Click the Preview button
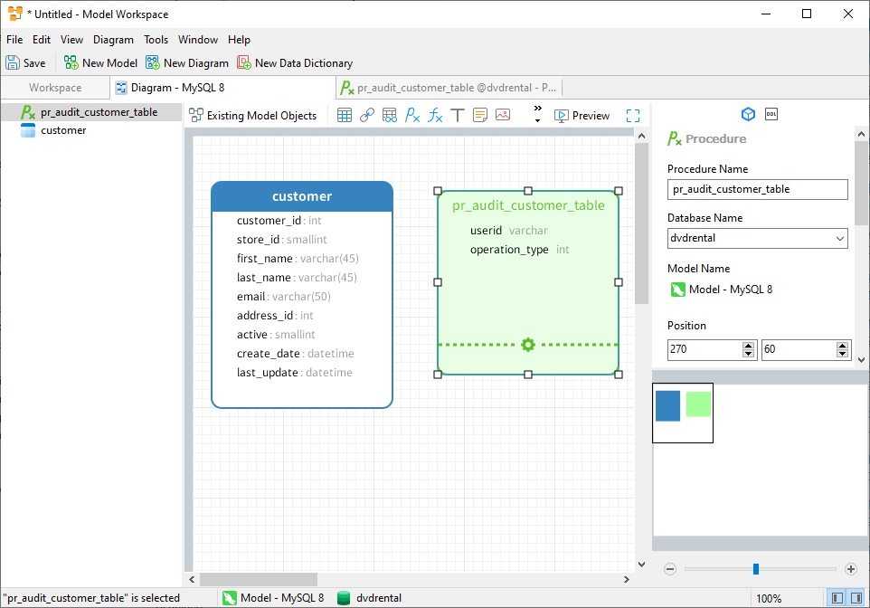870x608 pixels. pos(582,116)
